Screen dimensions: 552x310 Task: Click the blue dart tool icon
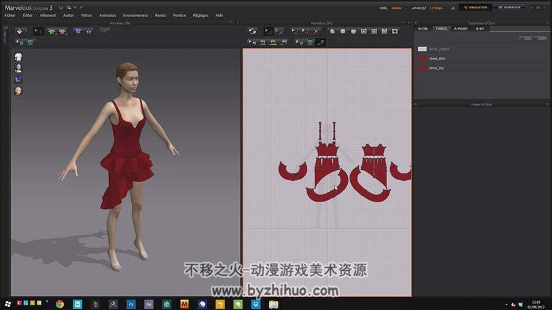click(x=395, y=31)
